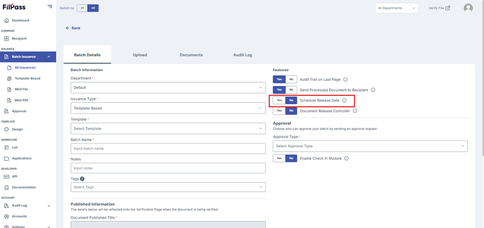Click the Recipient person icon

click(x=6, y=39)
